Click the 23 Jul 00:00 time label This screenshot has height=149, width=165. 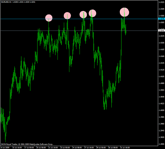tap(65, 147)
